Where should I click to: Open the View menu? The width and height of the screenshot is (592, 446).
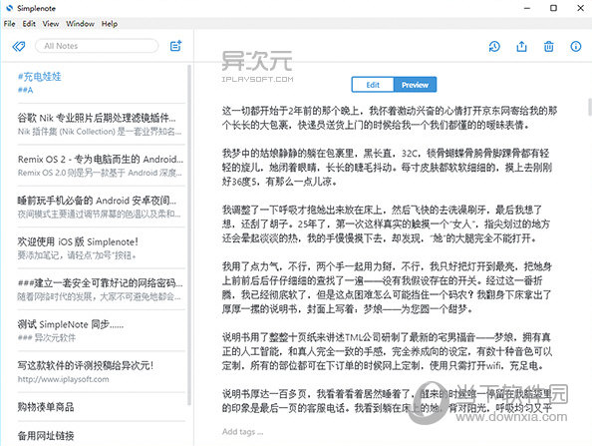coord(51,24)
